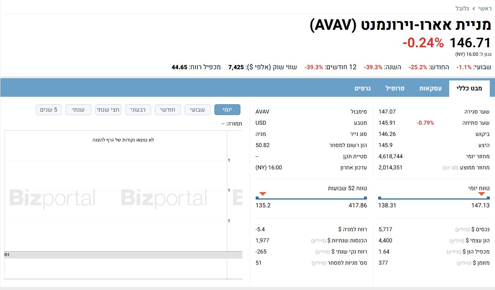
Task: Click the סימבול value AVAV
Action: tap(262, 112)
